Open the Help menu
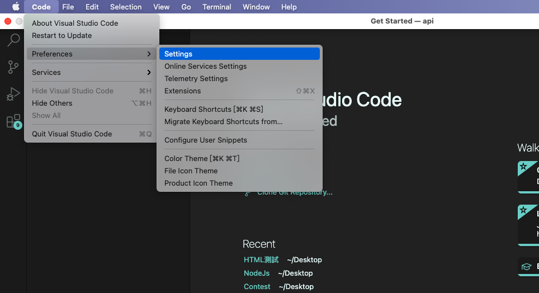Viewport: 539px width, 293px height. 289,7
